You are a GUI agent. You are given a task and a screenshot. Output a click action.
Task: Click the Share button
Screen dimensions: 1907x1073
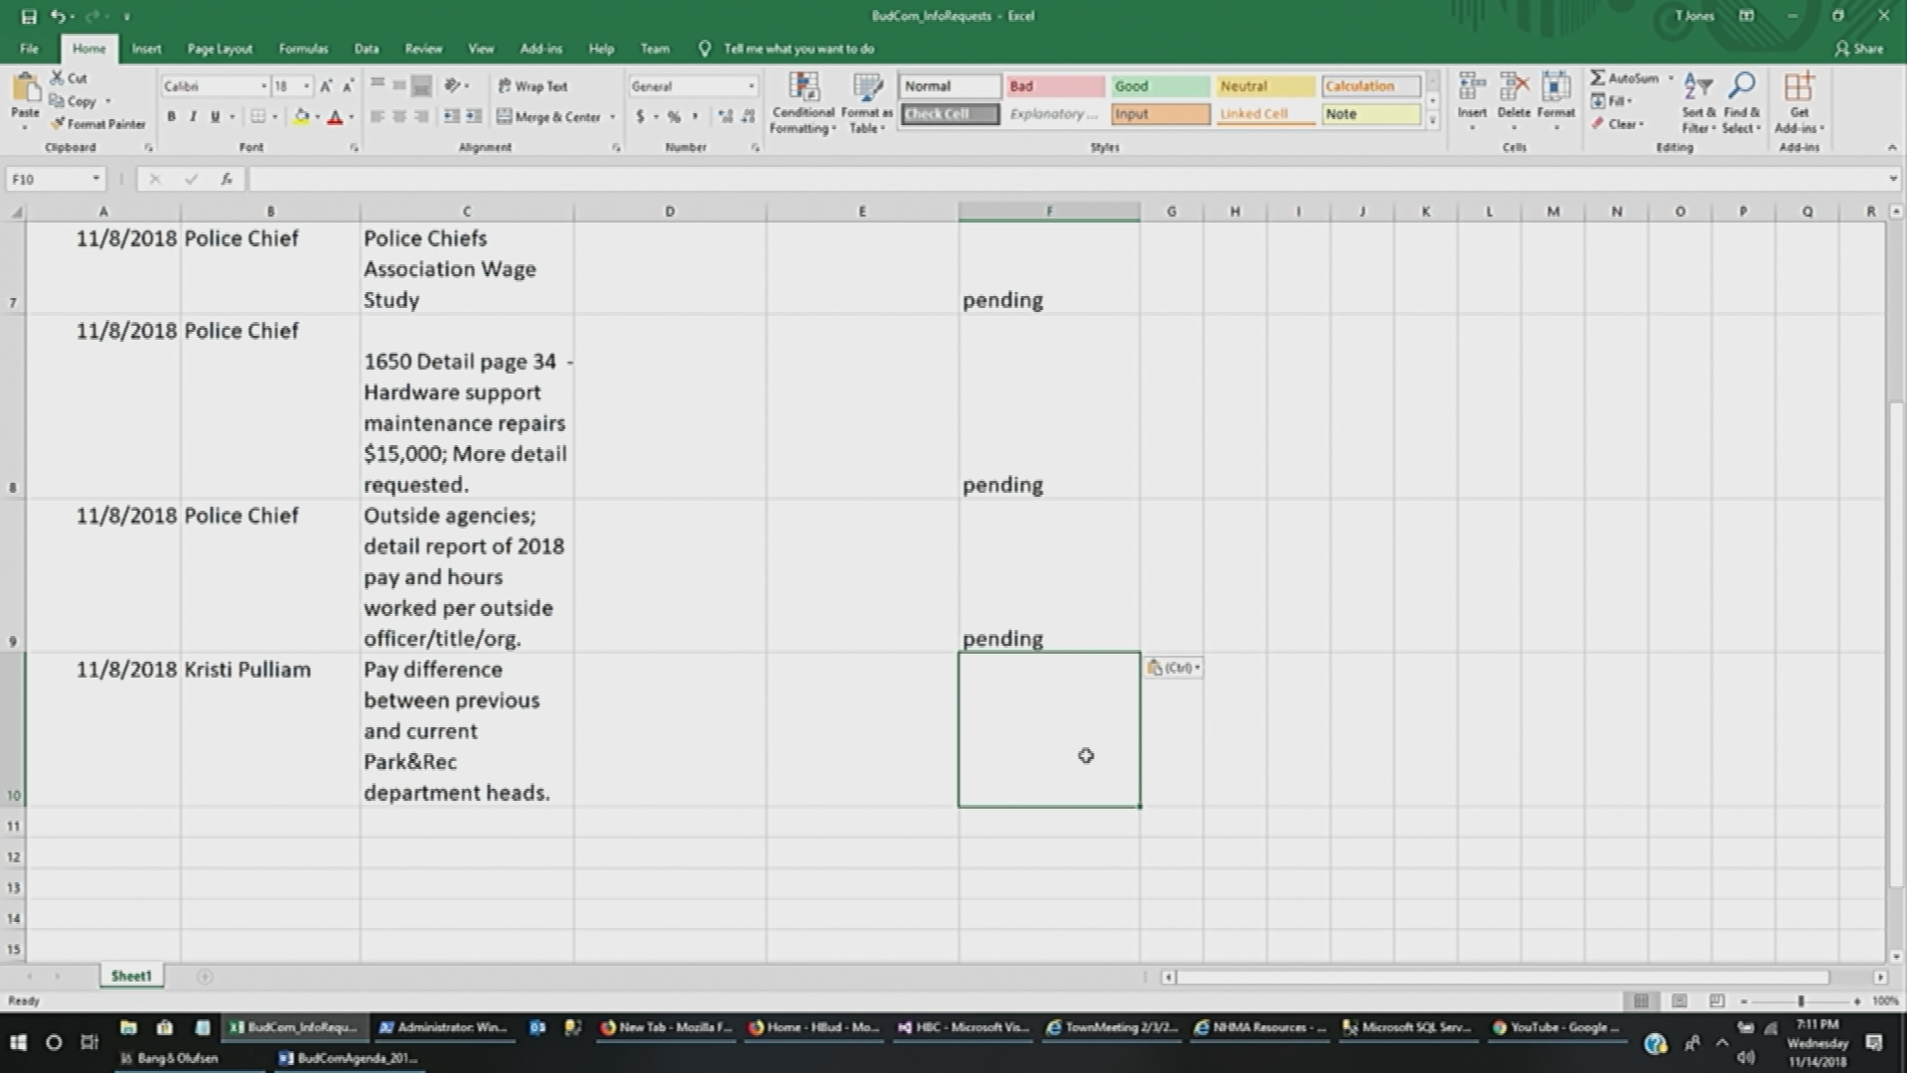coord(1858,49)
